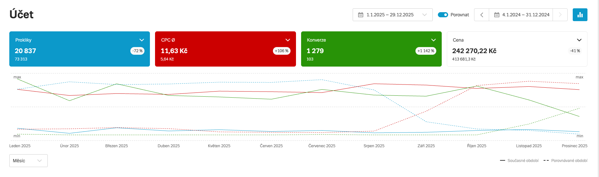Open the Cena metric dropdown chevron

click(x=579, y=40)
